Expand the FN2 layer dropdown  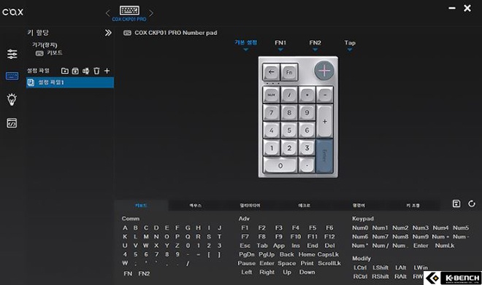pyautogui.click(x=315, y=44)
